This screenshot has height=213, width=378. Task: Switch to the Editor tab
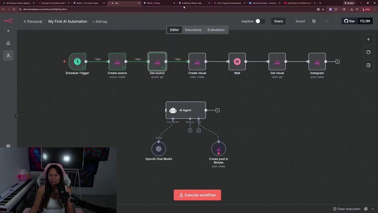point(175,30)
